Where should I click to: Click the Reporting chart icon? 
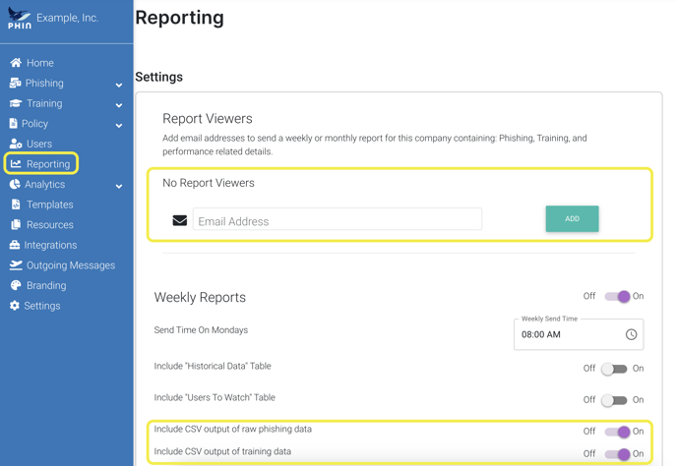16,164
